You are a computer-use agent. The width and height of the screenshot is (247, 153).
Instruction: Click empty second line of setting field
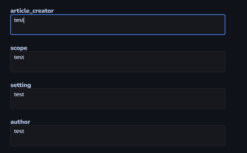[x=73, y=103]
